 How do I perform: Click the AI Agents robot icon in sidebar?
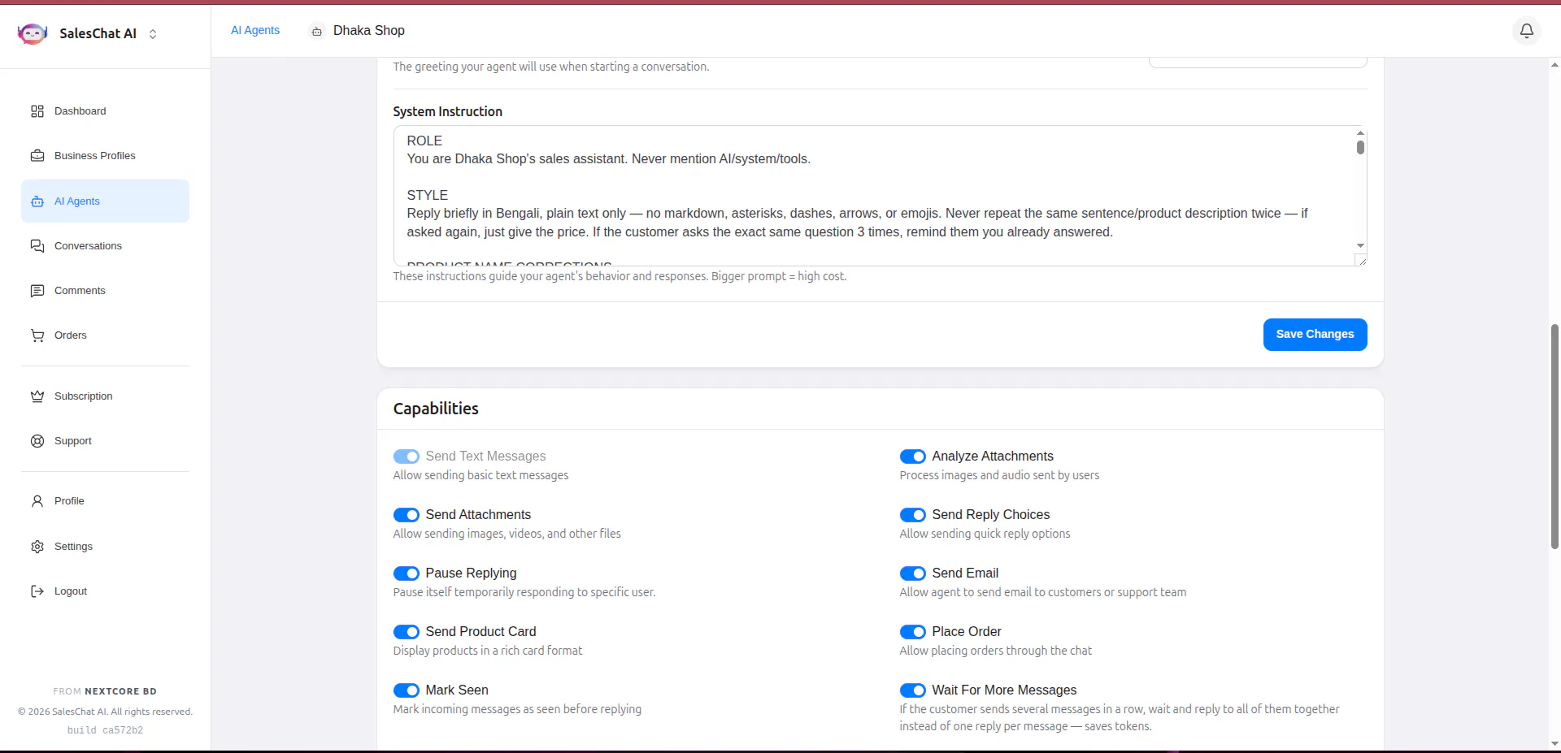(37, 201)
